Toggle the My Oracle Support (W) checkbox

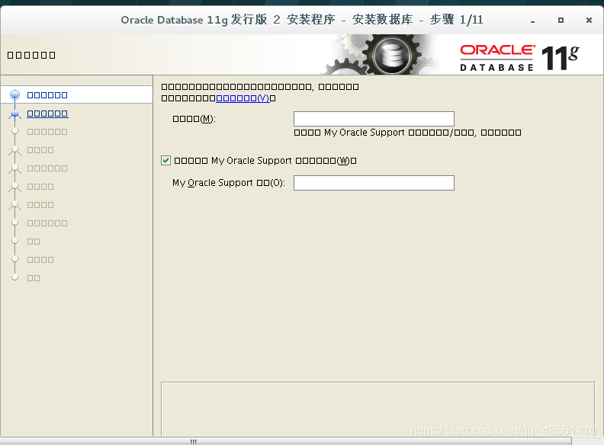point(165,161)
